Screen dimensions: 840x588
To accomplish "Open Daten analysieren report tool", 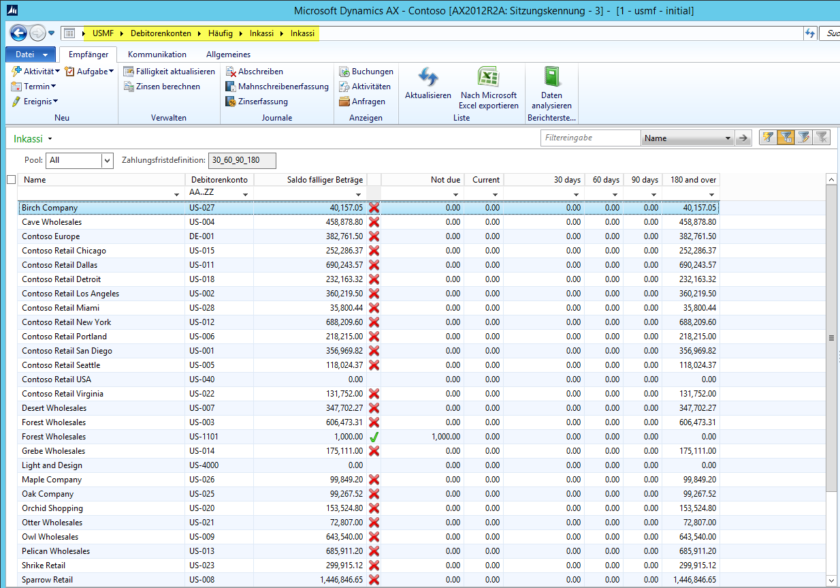I will (551, 77).
